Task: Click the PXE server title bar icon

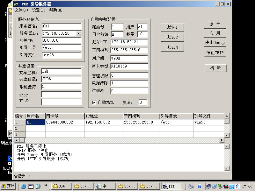Action: pyautogui.click(x=16, y=4)
